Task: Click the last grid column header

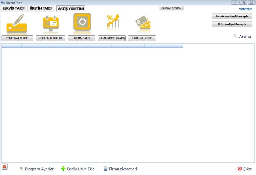Action: (164, 46)
